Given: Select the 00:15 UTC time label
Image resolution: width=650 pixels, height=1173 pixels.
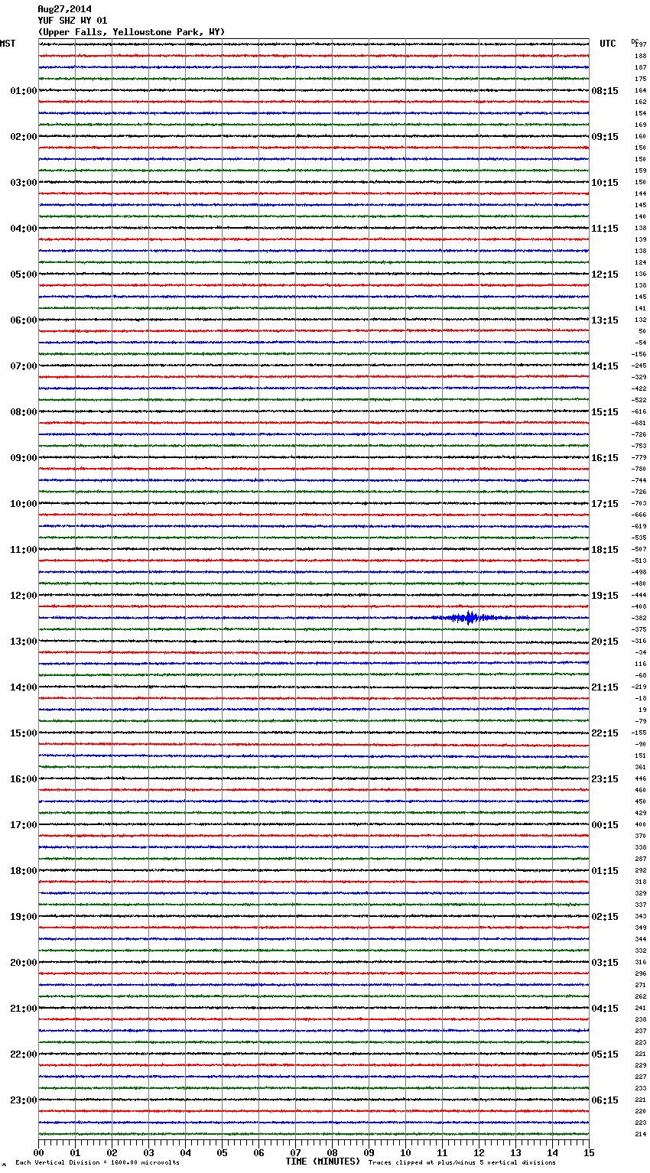Looking at the screenshot, I should pos(605,825).
